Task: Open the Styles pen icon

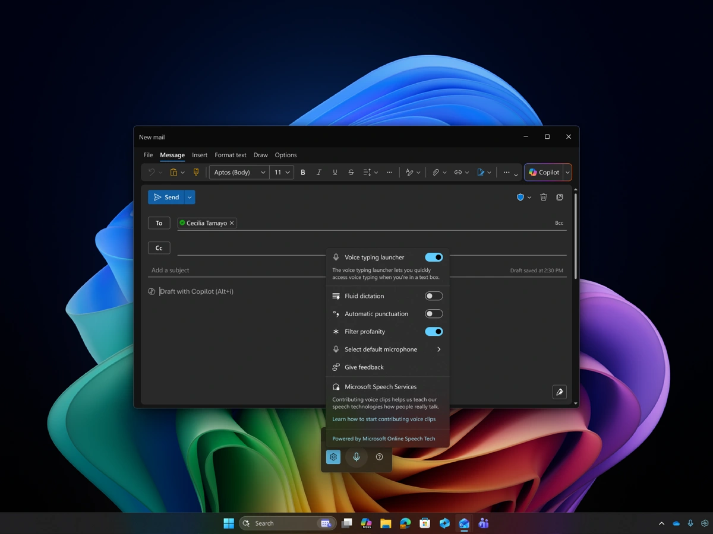Action: (x=409, y=173)
